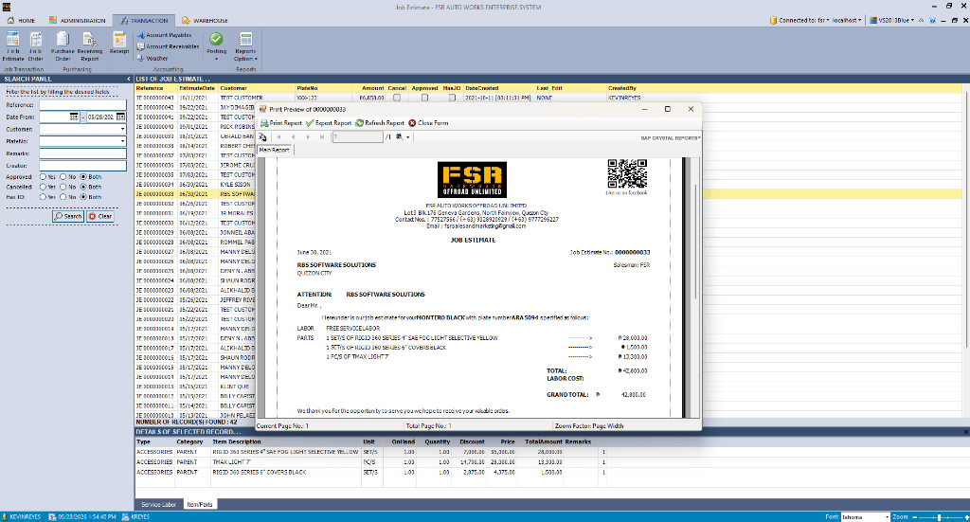This screenshot has width=970, height=522.
Task: Focus the Remarks input field
Action: coord(83,153)
